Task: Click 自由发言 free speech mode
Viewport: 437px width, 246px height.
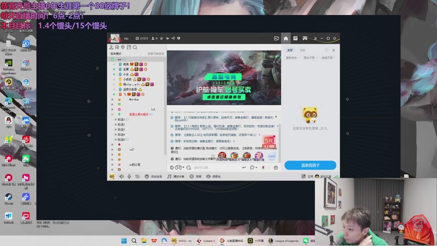Action: [x=153, y=176]
